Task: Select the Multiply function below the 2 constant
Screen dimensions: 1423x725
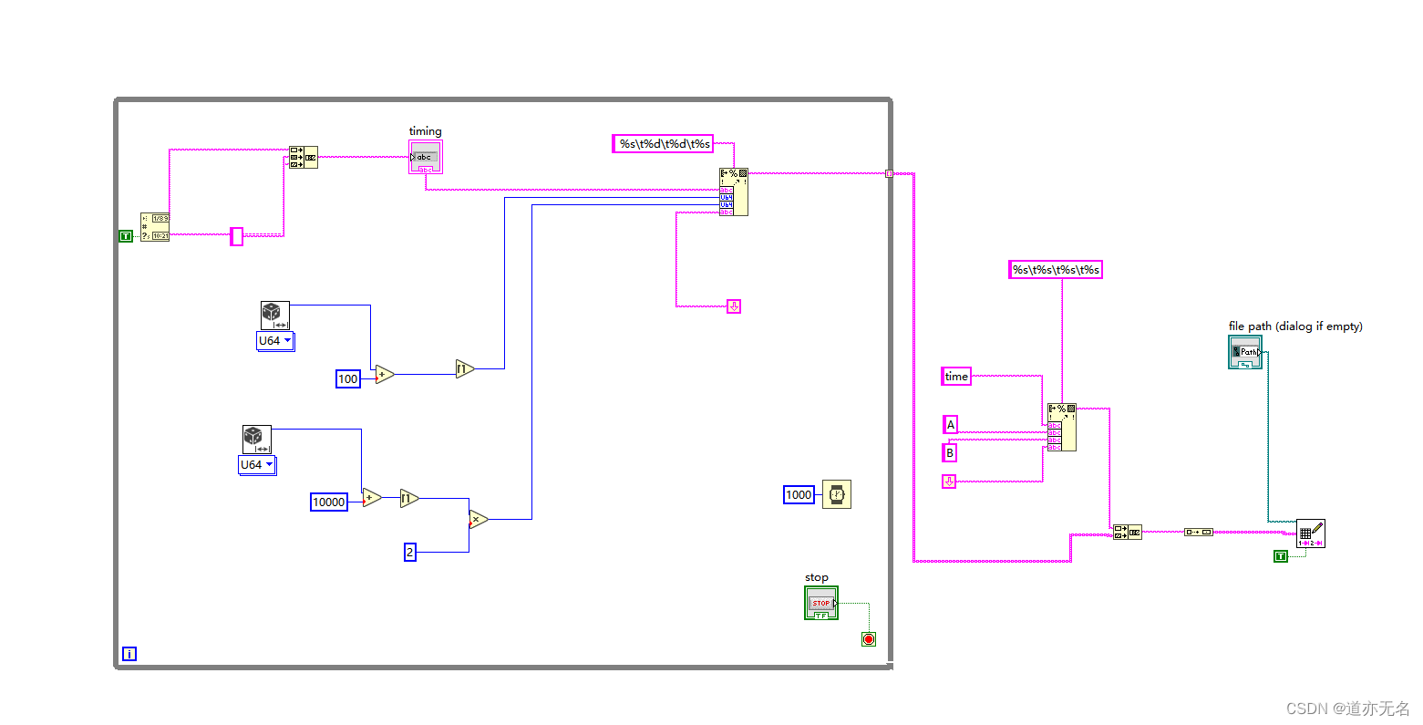Action: (x=479, y=518)
